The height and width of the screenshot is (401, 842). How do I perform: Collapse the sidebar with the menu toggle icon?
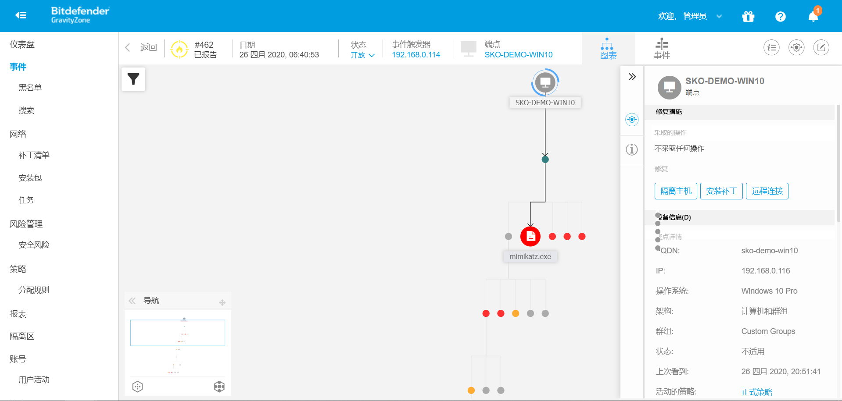coord(21,15)
